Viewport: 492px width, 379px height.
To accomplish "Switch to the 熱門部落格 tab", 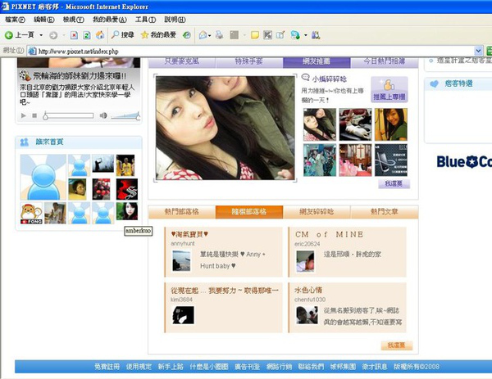I will pos(181,212).
